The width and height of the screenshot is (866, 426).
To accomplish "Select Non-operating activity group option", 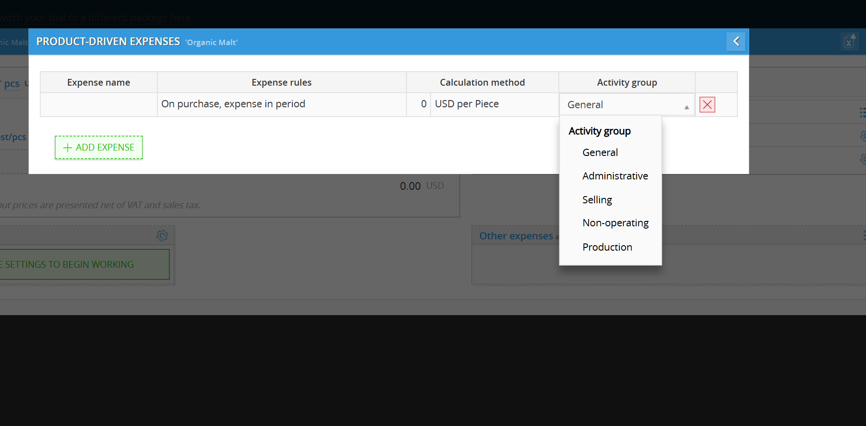I will [615, 223].
